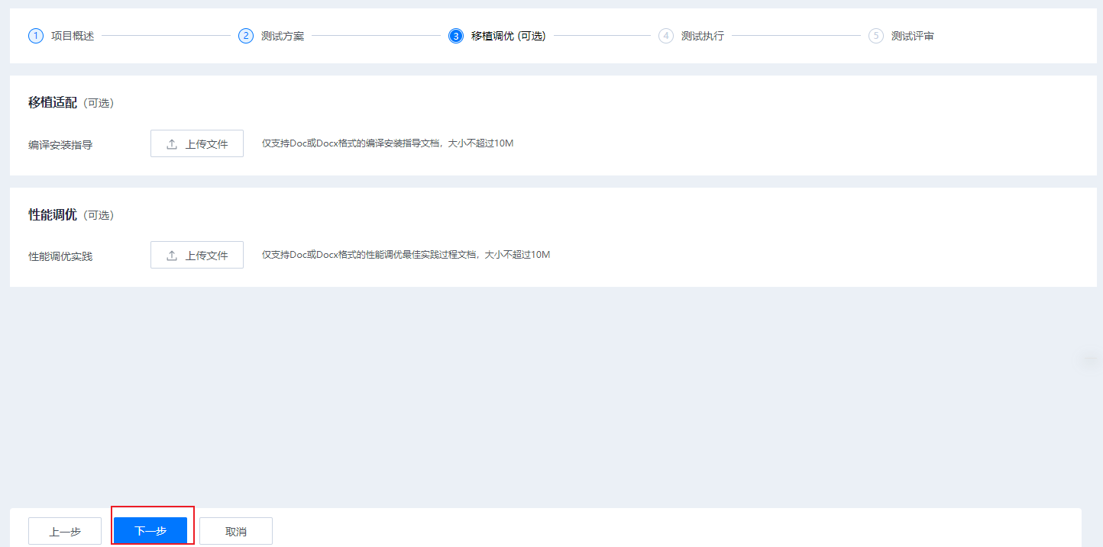
Task: Select the 移植调优 (可选) step label
Action: 509,36
